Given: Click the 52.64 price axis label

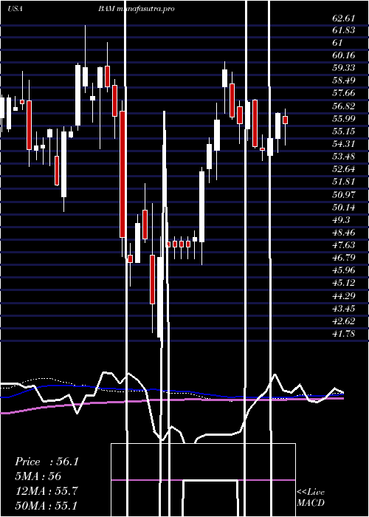Looking at the screenshot, I should tap(343, 169).
